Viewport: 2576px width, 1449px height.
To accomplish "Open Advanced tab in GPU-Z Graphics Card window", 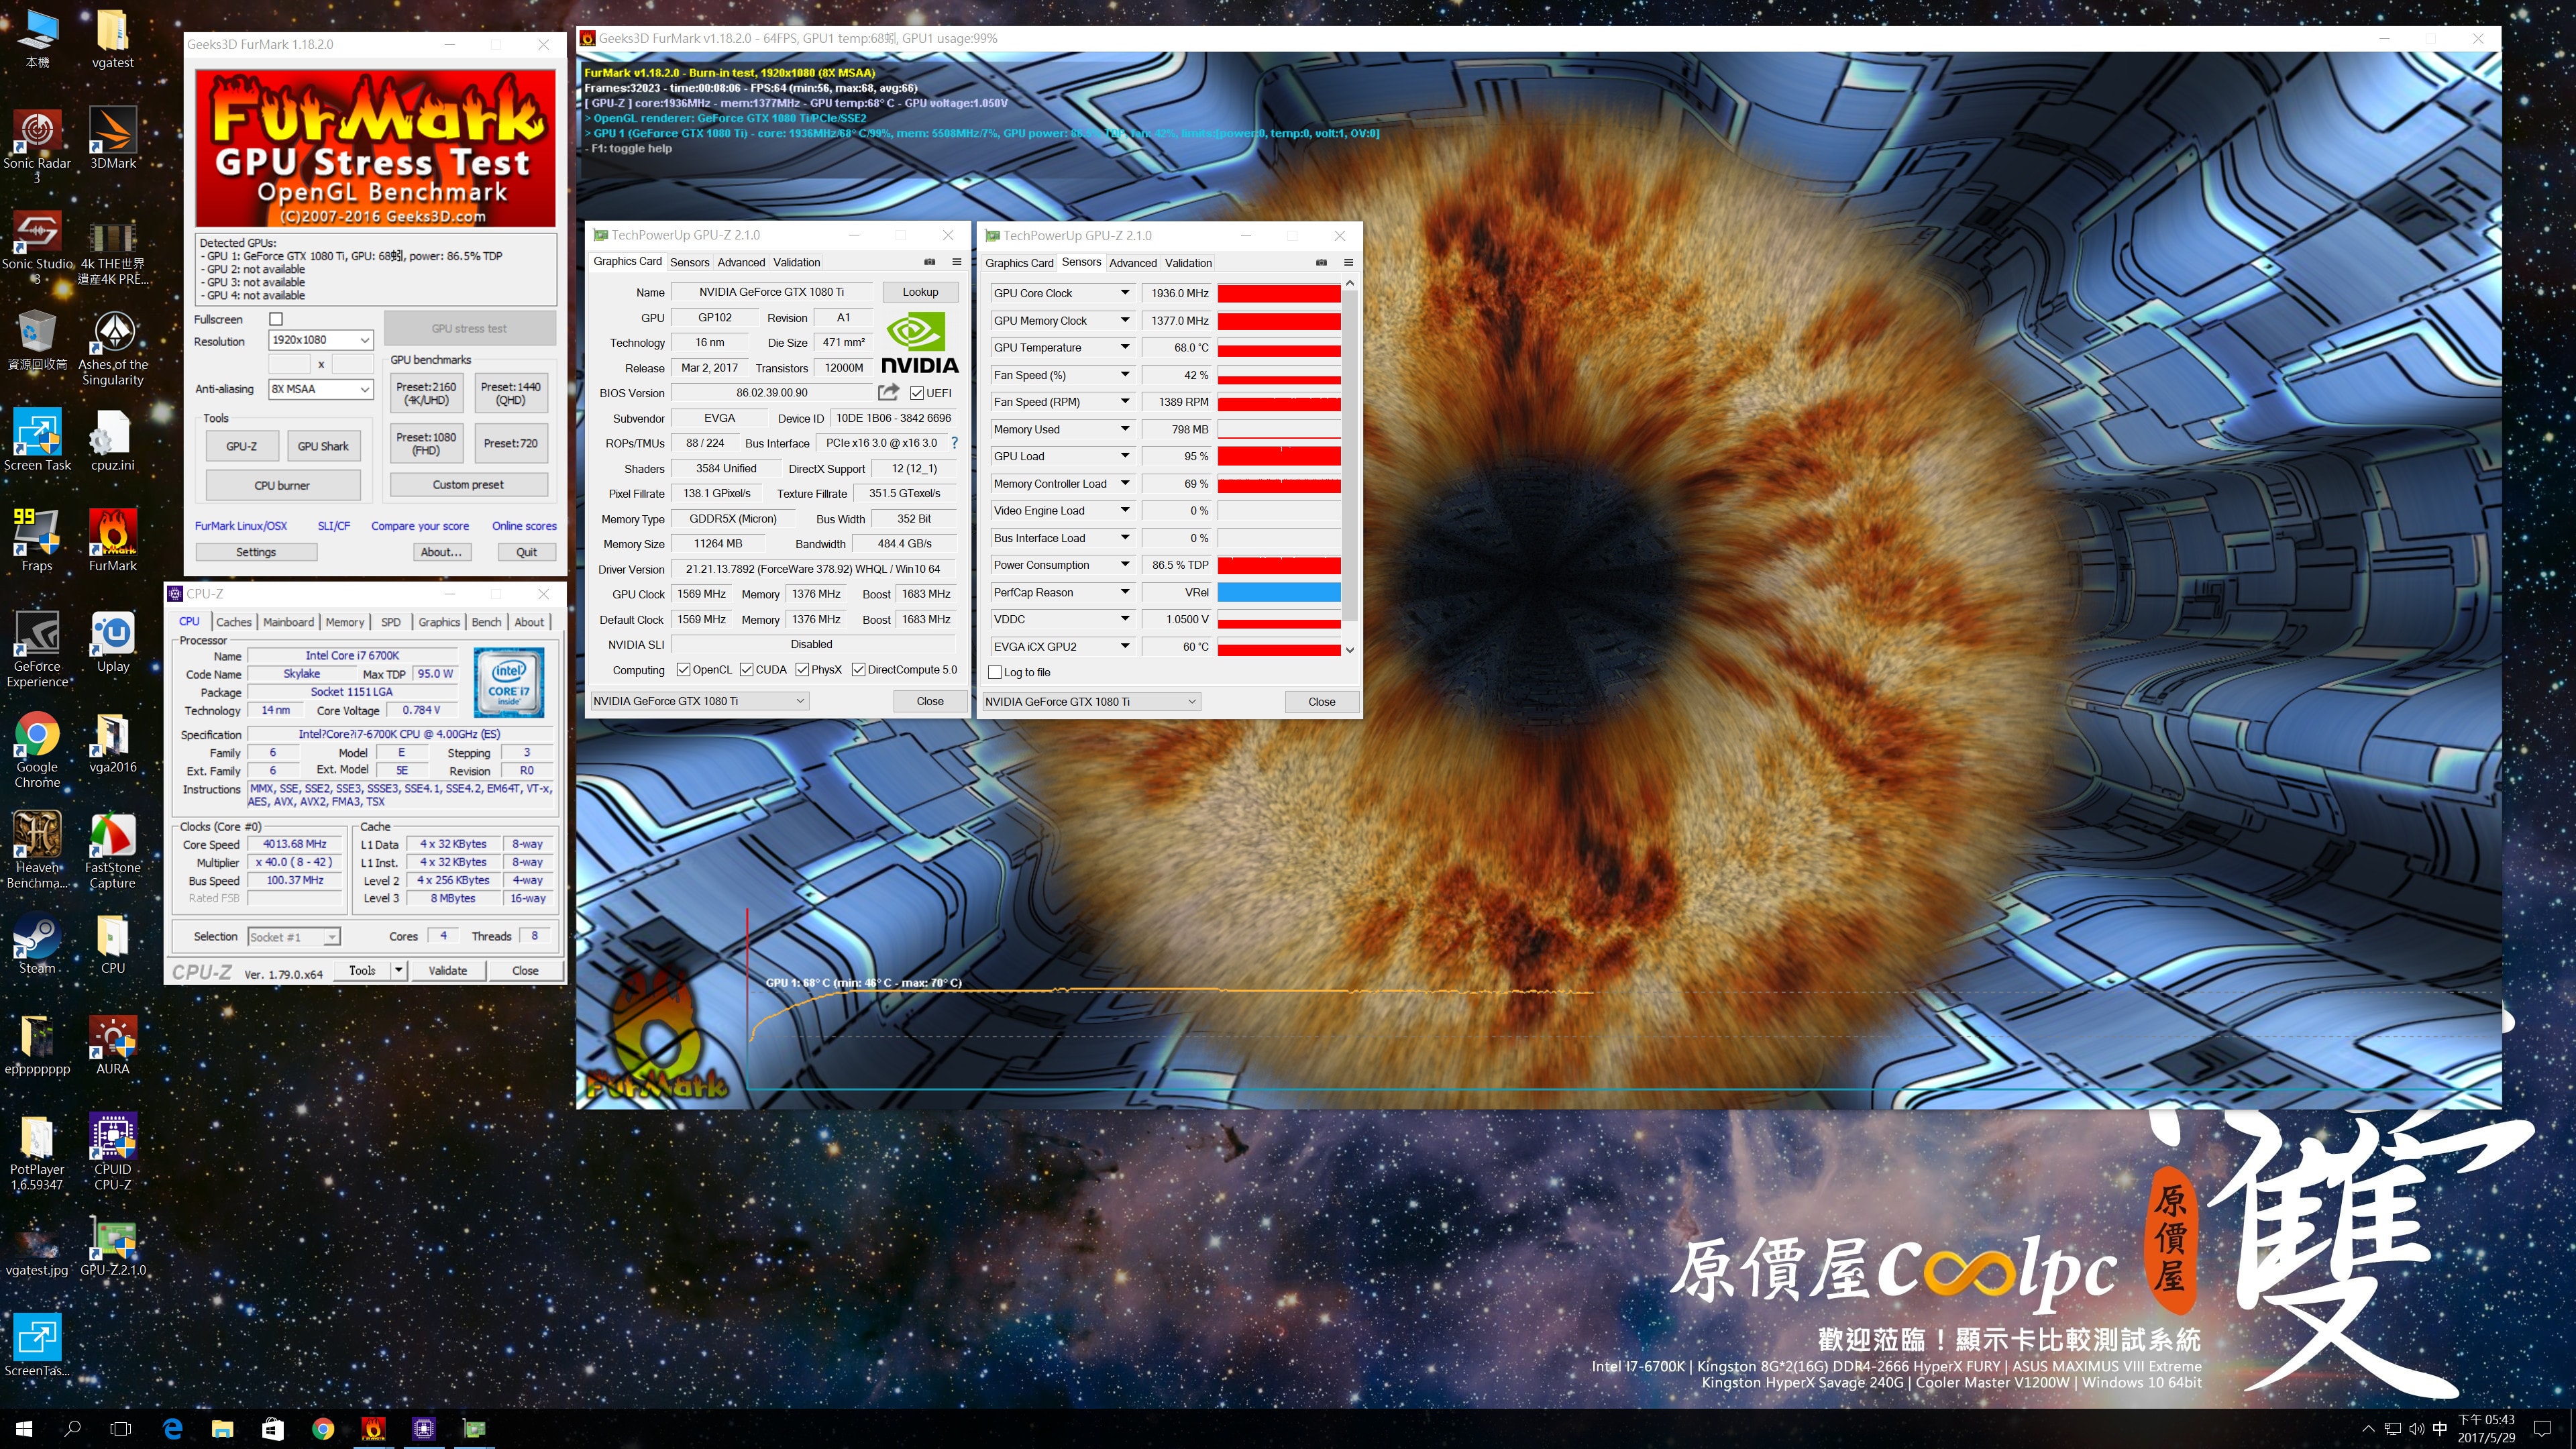I will pos(741,262).
